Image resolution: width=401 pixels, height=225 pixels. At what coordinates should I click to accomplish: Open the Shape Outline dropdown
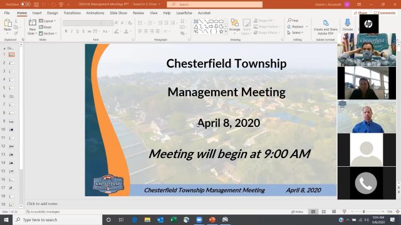coord(267,26)
